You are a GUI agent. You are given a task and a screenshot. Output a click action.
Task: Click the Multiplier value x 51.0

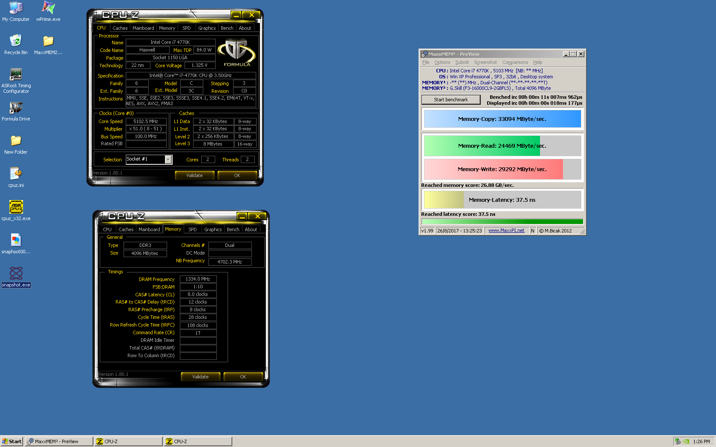click(146, 129)
